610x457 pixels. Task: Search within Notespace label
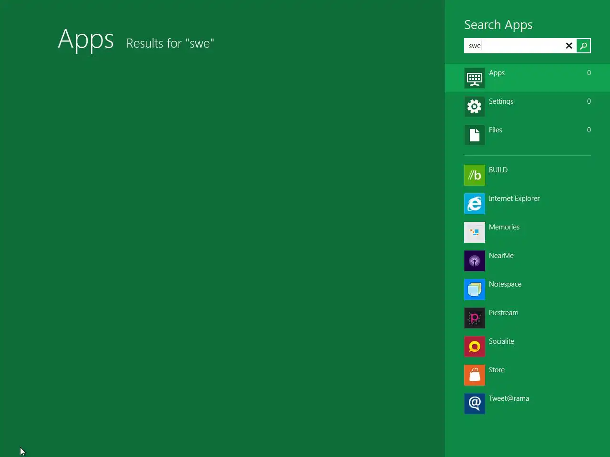tap(505, 284)
